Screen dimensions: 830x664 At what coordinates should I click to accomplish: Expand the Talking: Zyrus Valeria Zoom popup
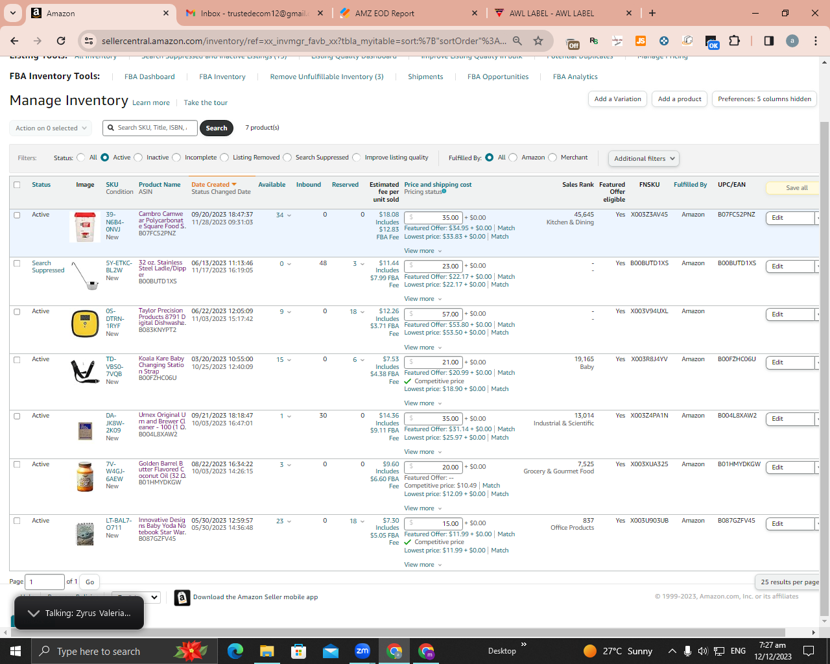79,613
